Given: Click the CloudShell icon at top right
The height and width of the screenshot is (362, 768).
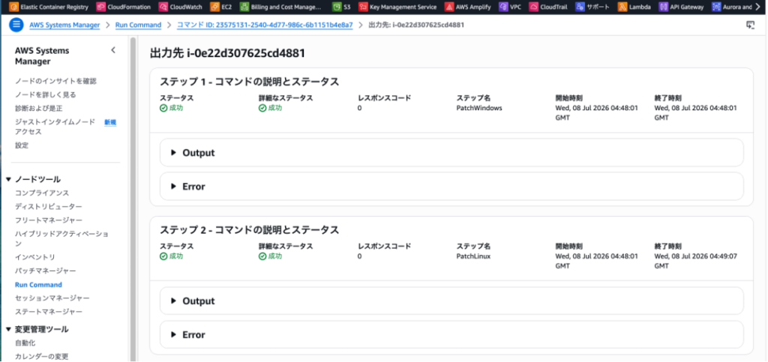Looking at the screenshot, I should click(x=750, y=25).
